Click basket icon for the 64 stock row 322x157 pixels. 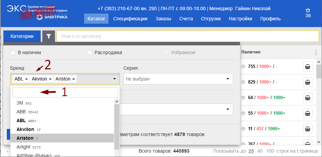coord(307,98)
